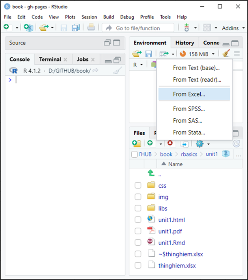Click the R project cube in breadcrumb
Screen dimensions: 248x280
(226, 154)
